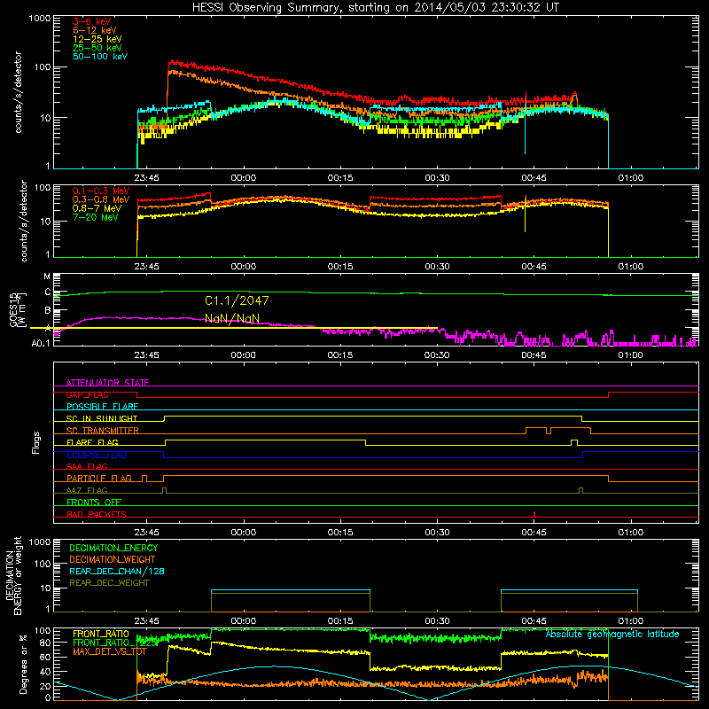
Task: Click the DECIMATION_ENERGY legend label
Action: tap(113, 548)
